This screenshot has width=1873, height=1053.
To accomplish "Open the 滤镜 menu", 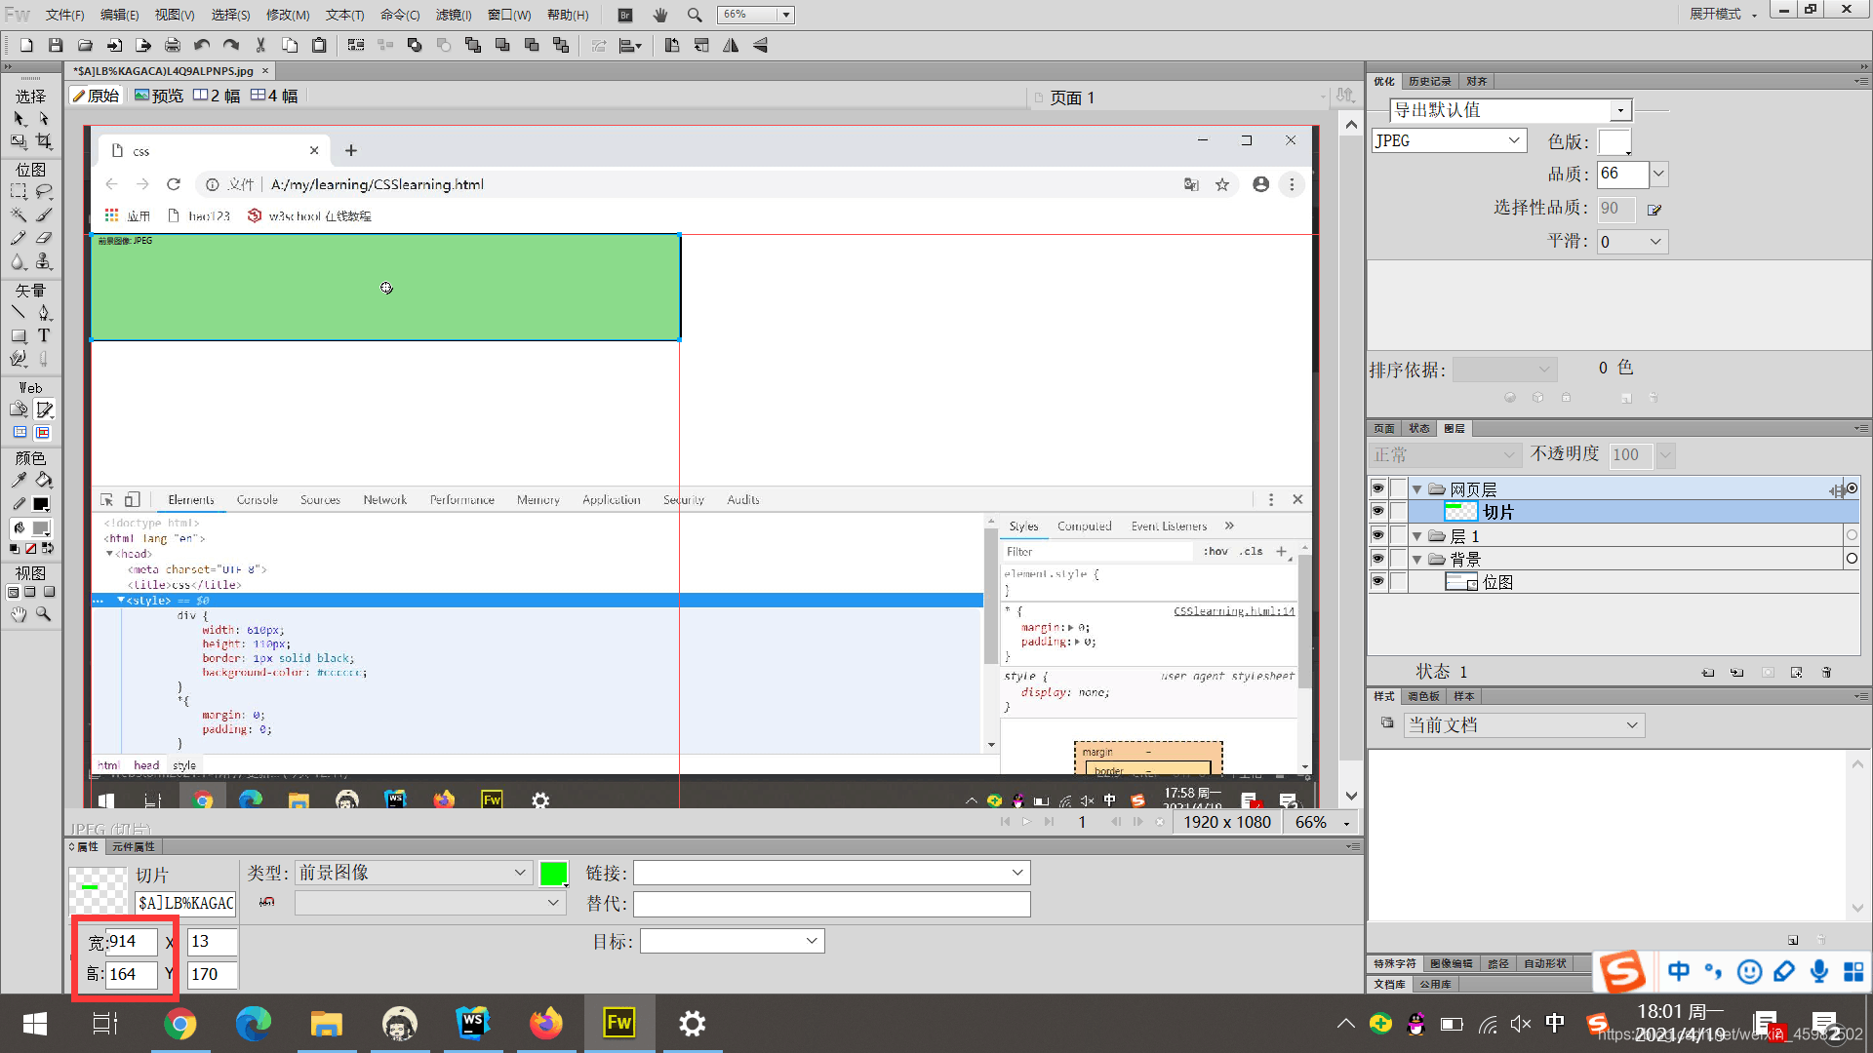I will click(x=453, y=15).
